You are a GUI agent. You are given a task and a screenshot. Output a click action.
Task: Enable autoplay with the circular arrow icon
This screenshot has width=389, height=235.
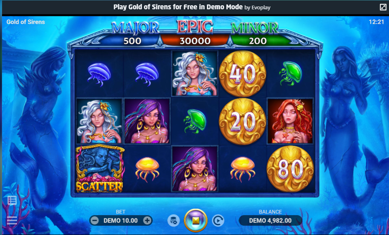point(218,220)
